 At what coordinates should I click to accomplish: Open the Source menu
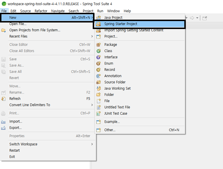(x=26, y=11)
